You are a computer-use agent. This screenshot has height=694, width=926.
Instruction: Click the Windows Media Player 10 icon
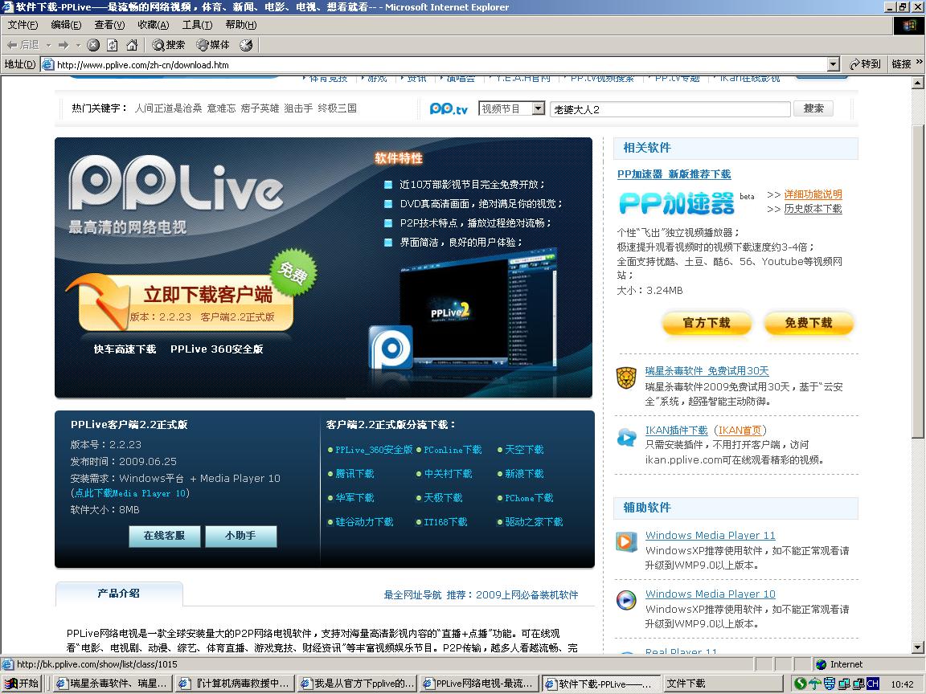pos(626,600)
